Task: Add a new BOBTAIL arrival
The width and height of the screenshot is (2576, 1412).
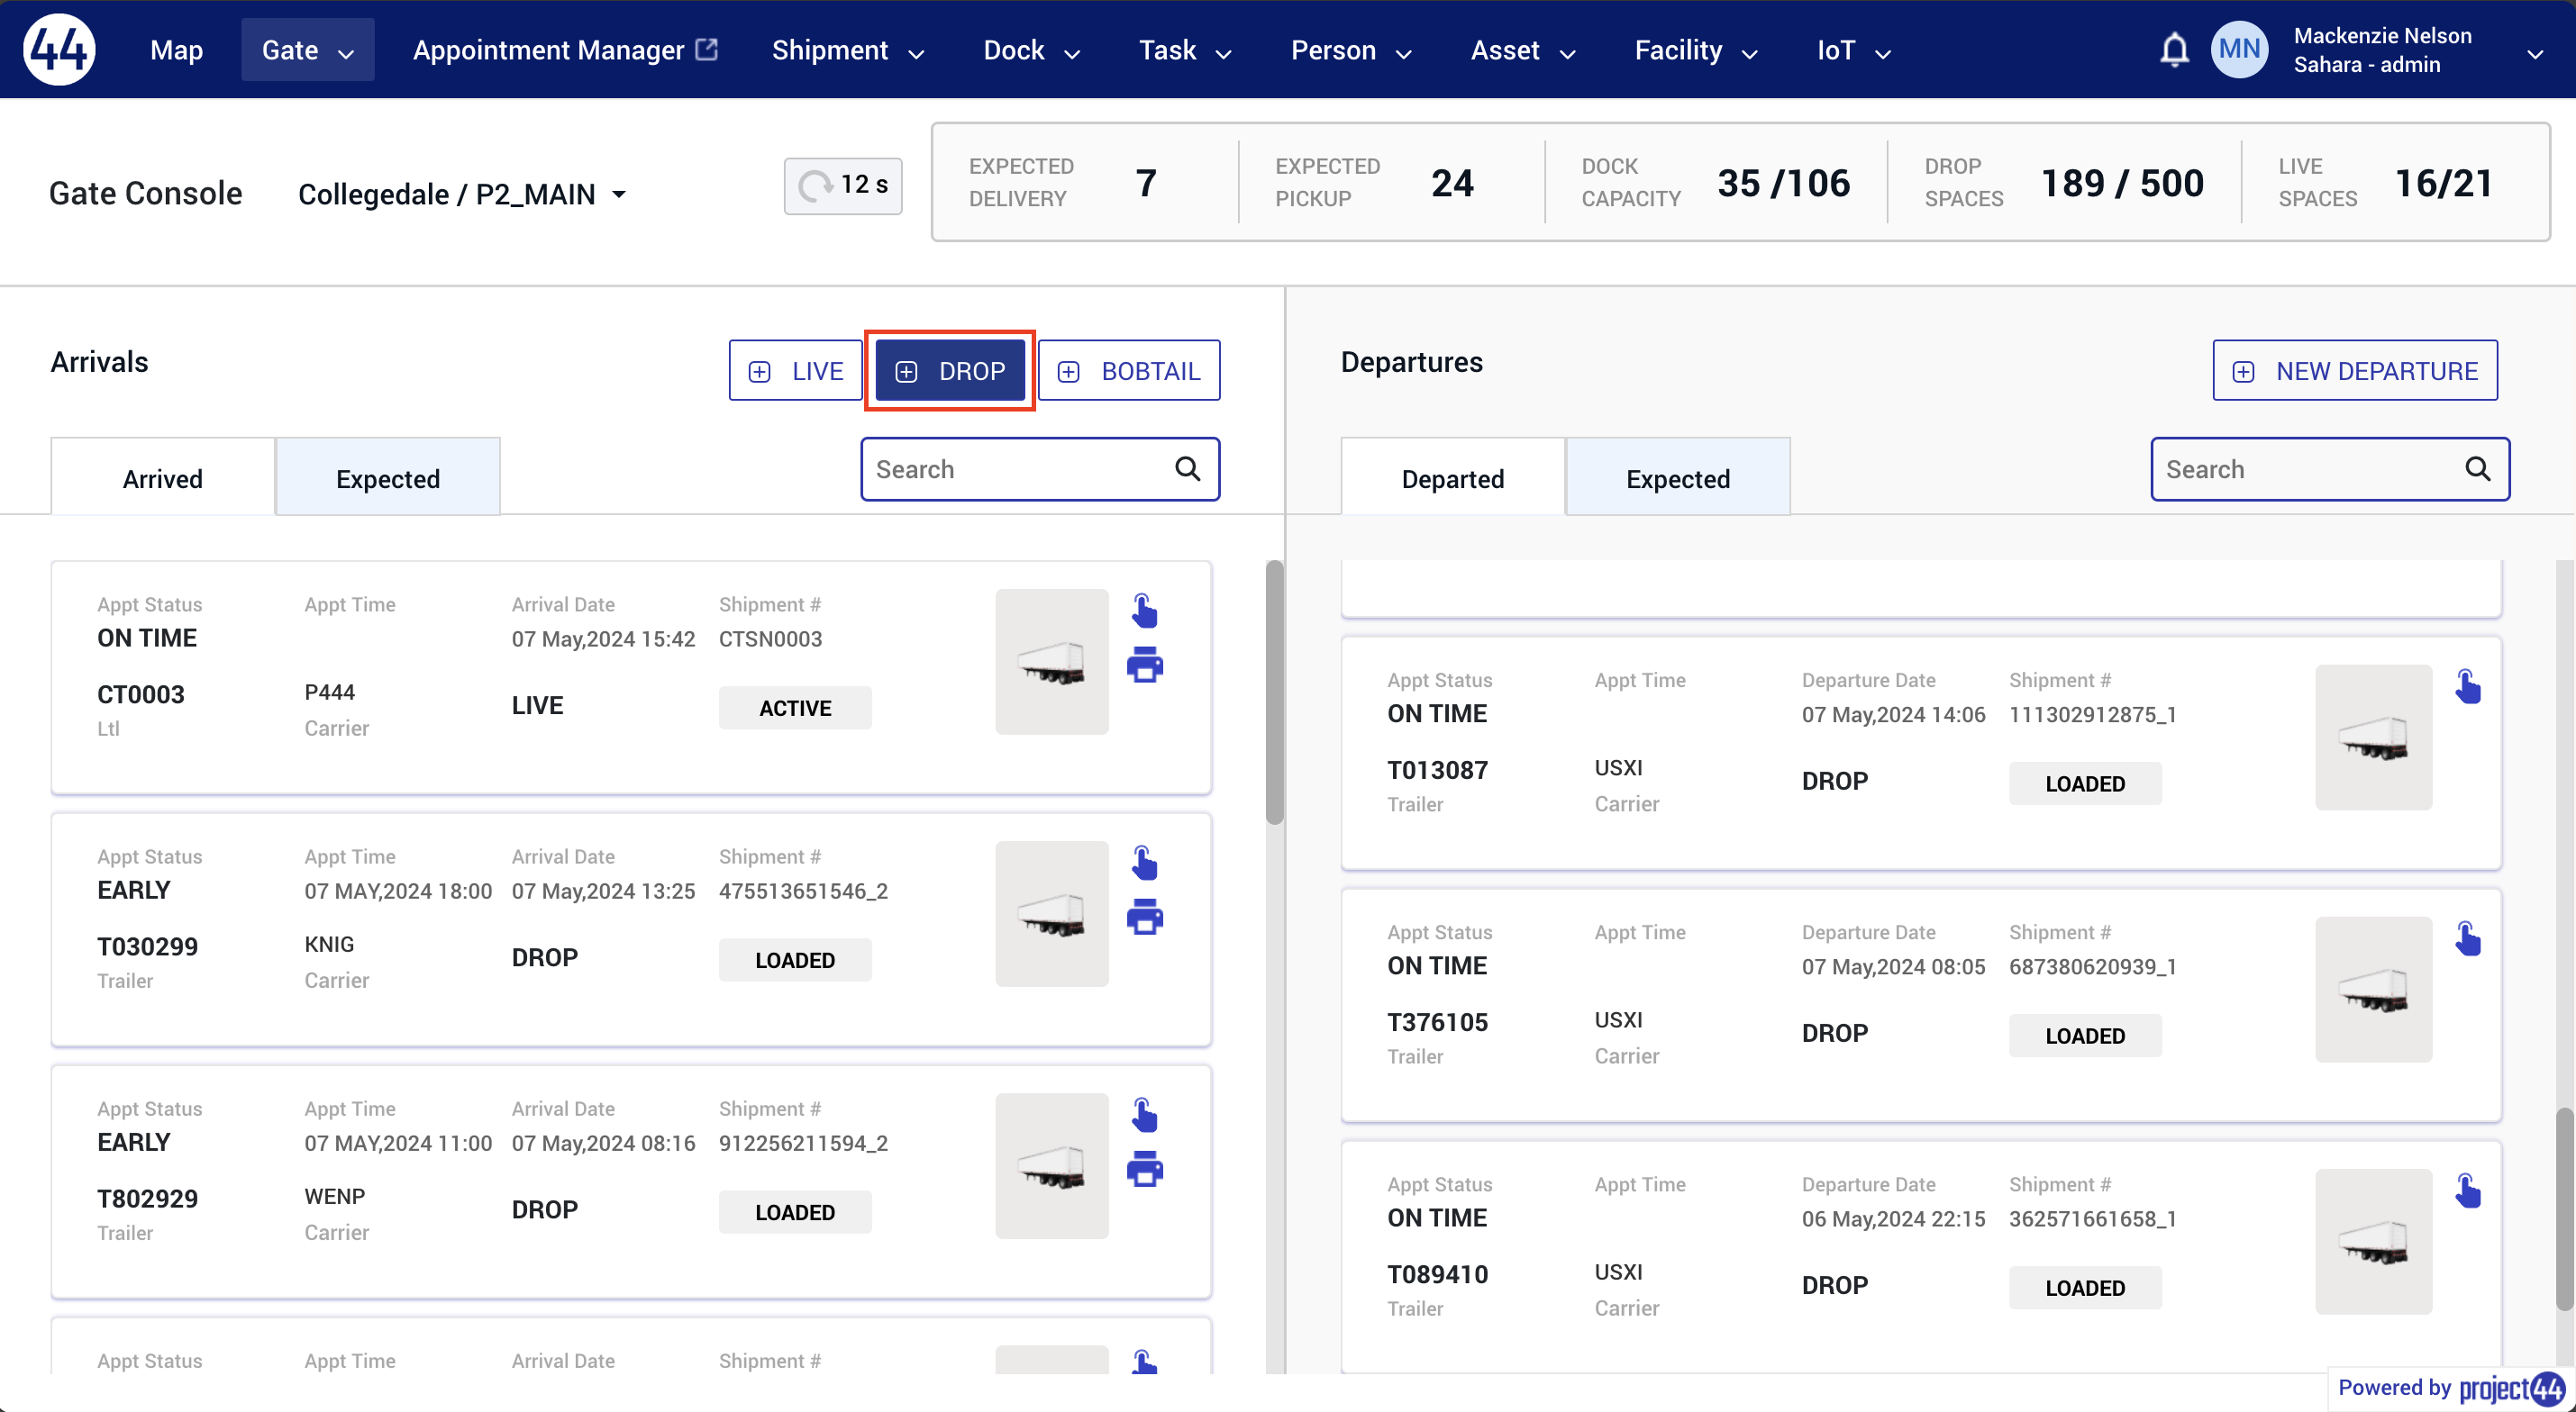Action: click(1129, 371)
